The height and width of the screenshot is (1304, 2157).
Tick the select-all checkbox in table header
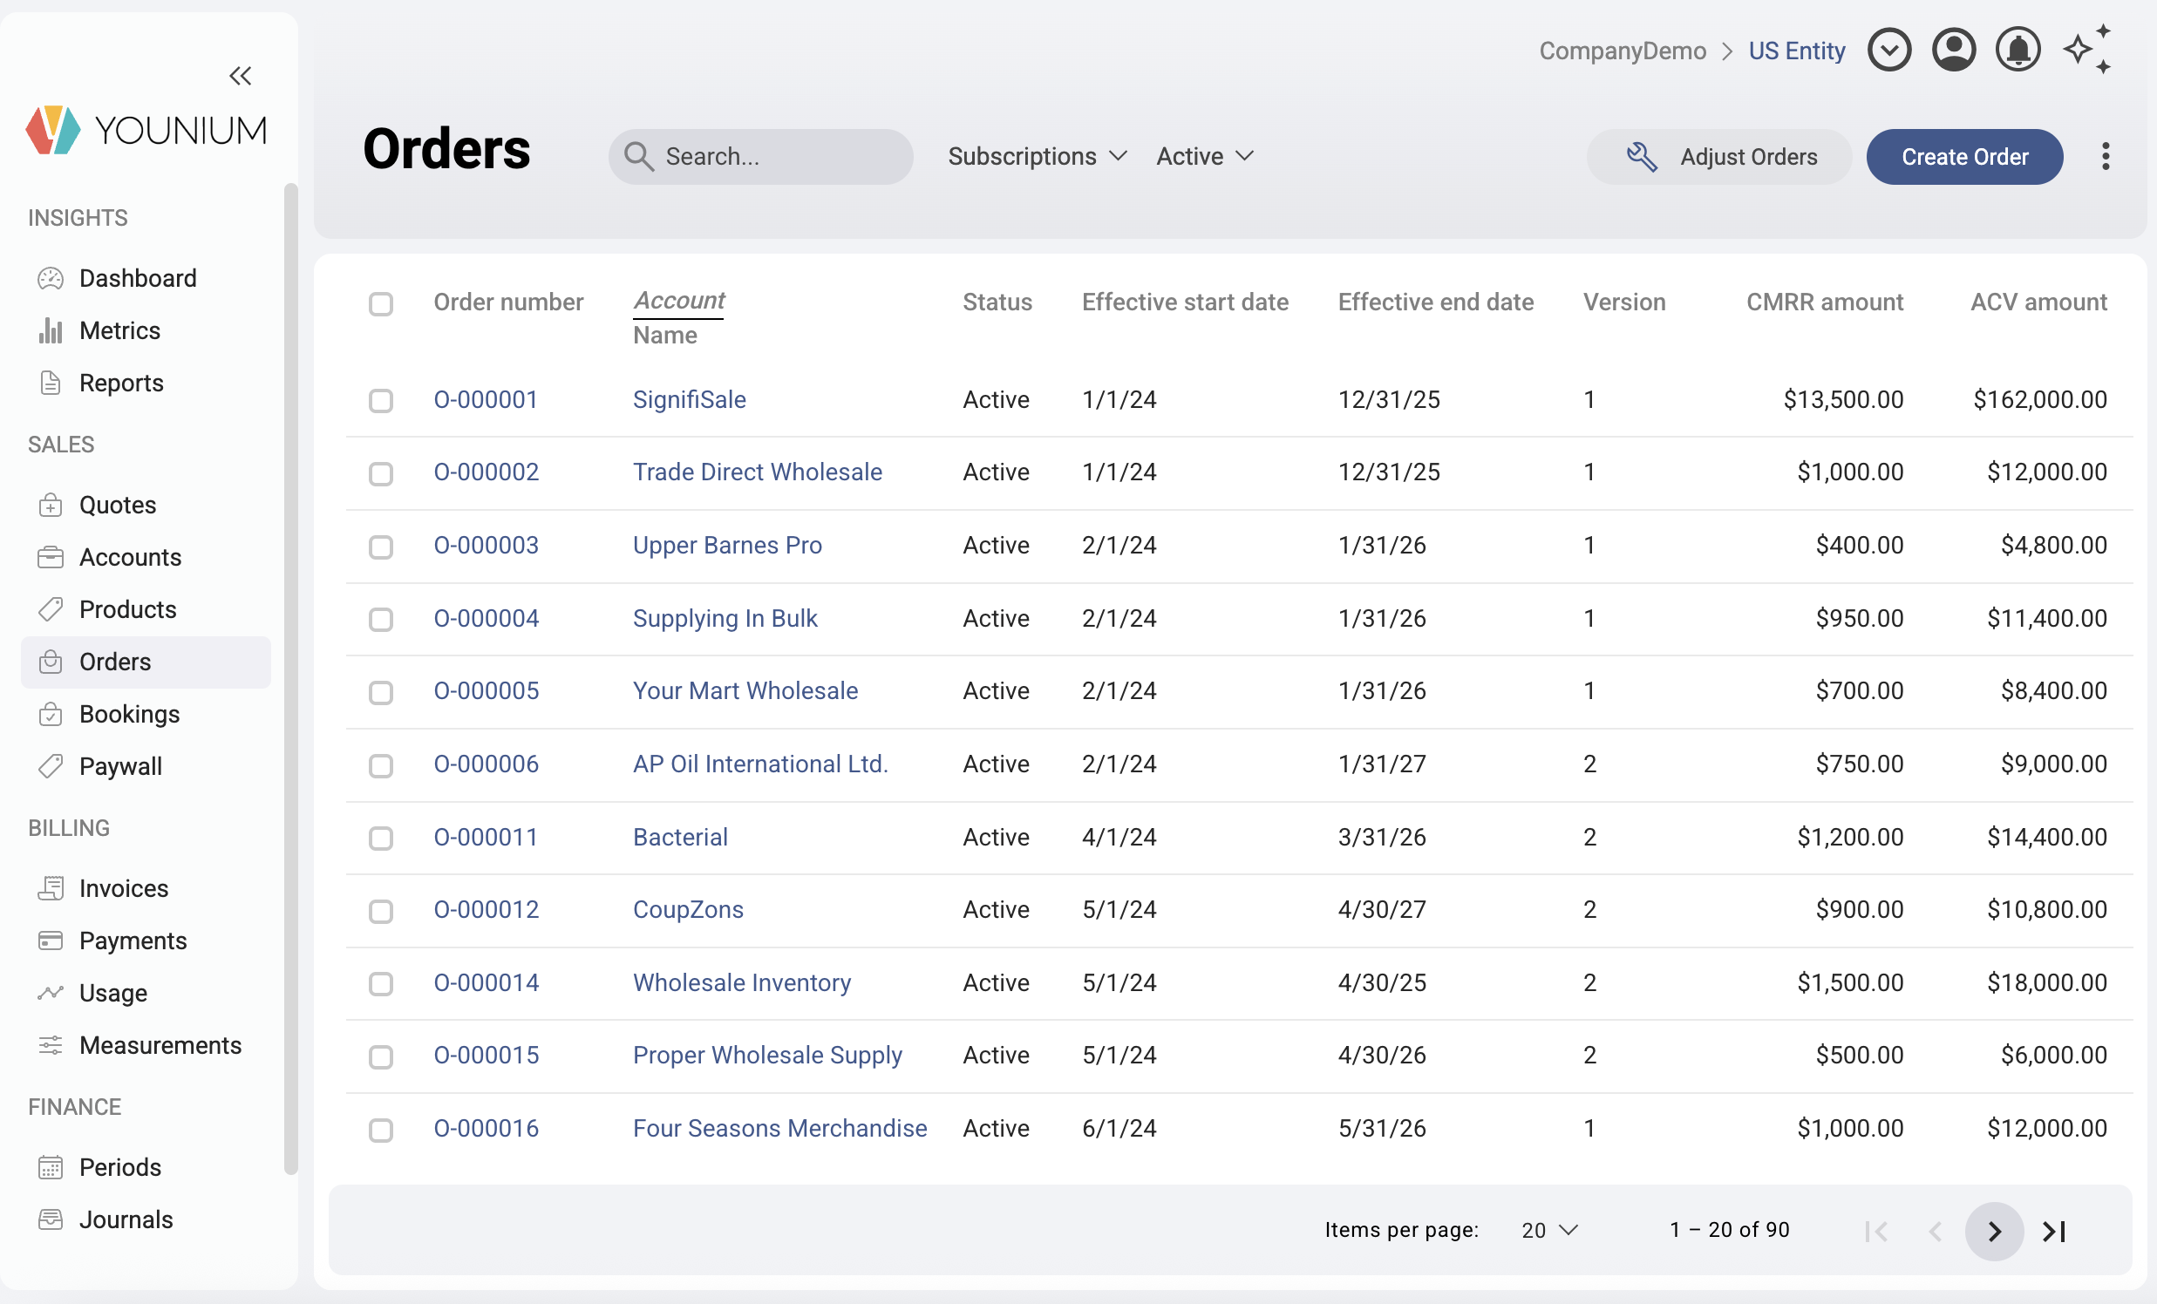pos(381,303)
